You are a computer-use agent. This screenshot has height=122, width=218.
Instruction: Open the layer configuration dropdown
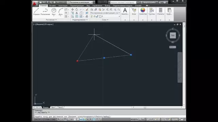(105, 13)
